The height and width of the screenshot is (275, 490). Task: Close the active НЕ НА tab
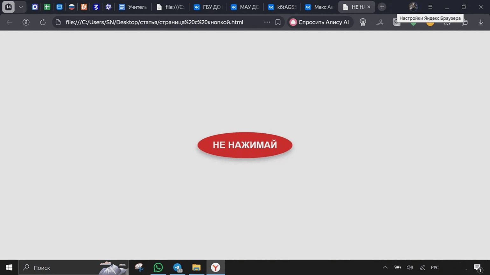pos(369,7)
